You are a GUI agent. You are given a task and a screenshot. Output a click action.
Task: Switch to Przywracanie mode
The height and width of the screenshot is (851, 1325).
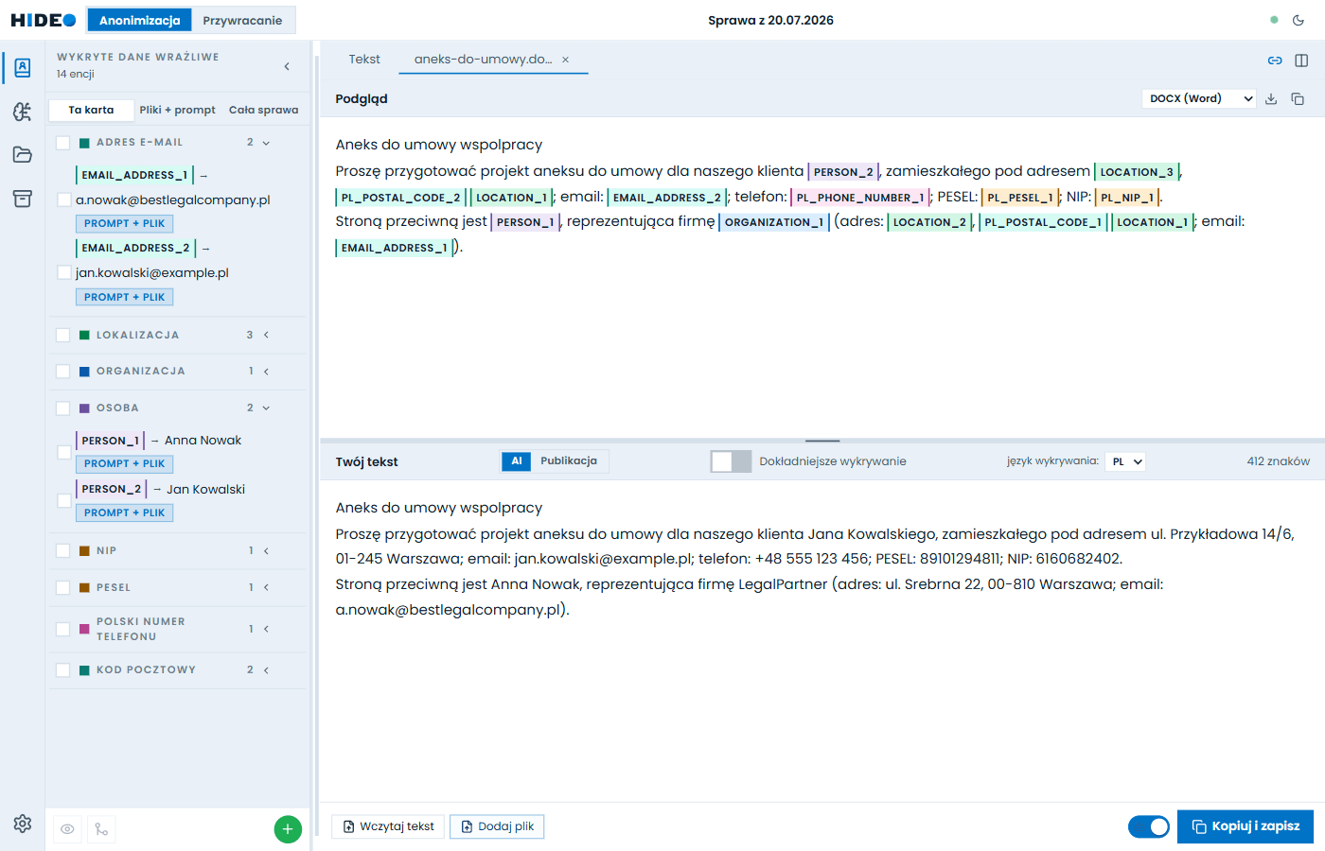(242, 20)
